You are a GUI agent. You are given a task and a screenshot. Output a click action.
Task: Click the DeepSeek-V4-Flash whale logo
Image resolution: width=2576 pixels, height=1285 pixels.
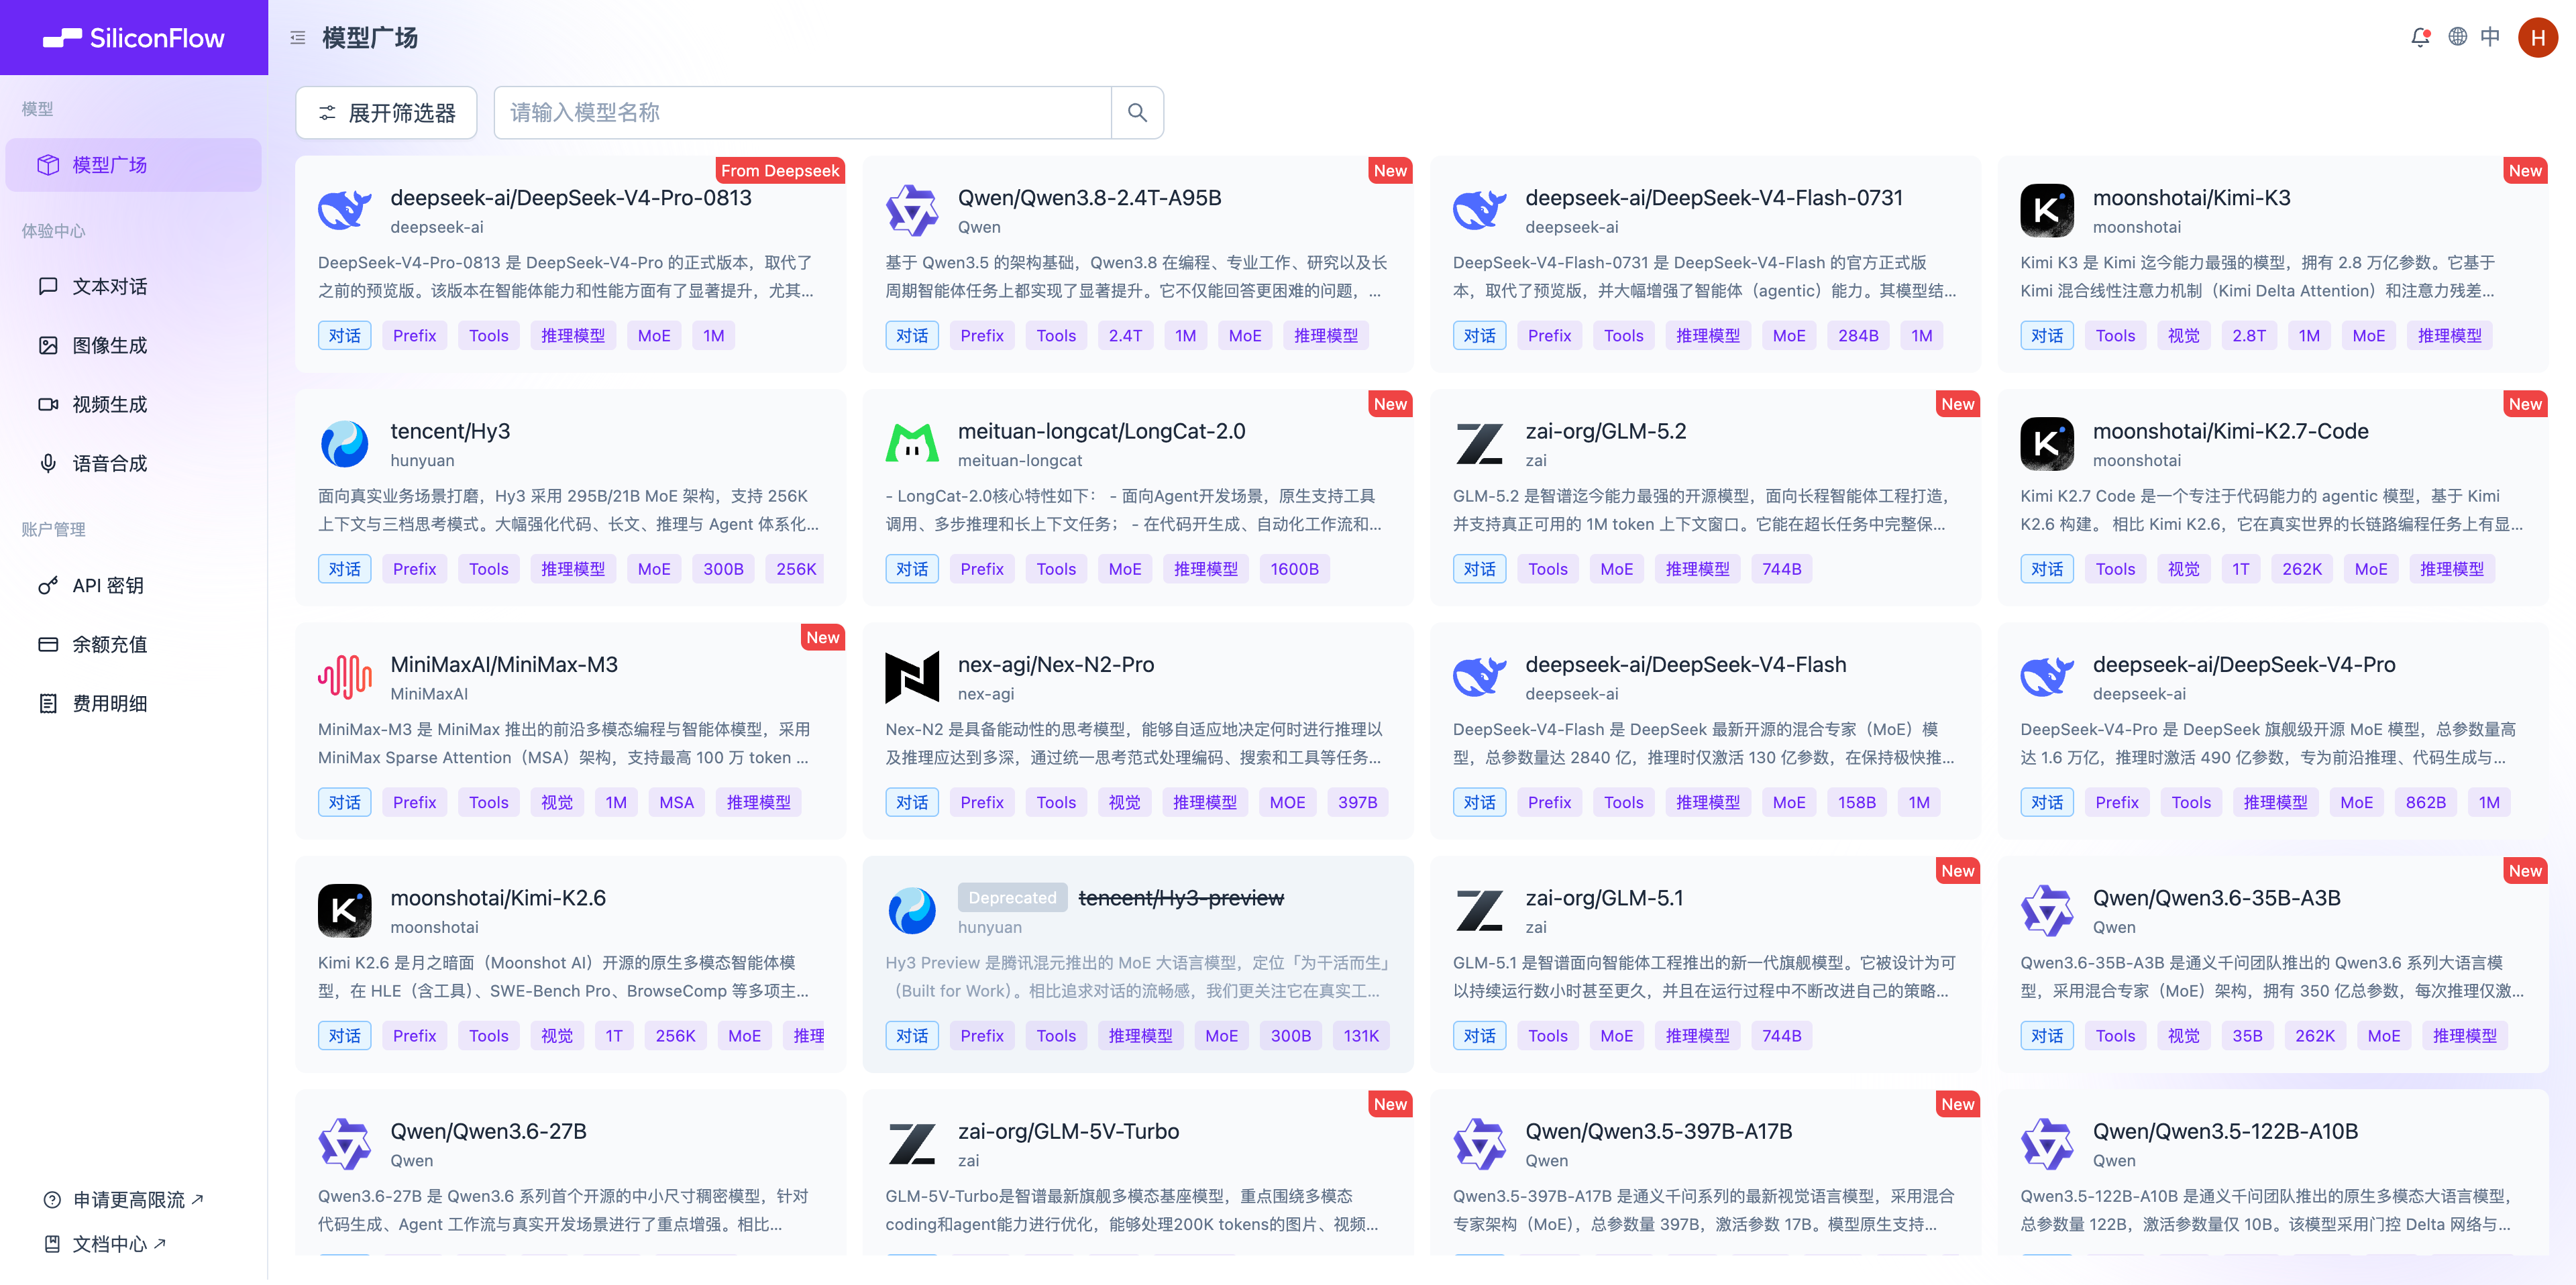point(1480,677)
